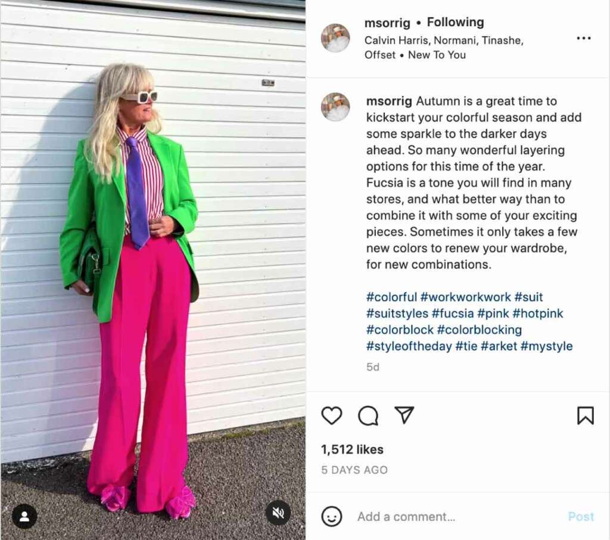Like the post with the heart icon
Screen dimensions: 610x540
331,415
